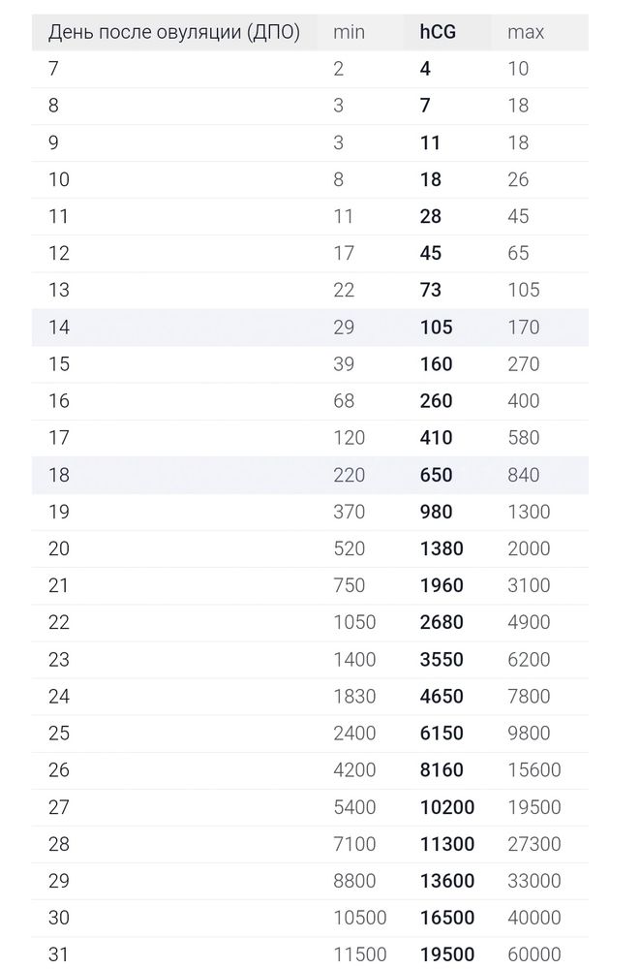Click the bold hCG value 3550

442,660
